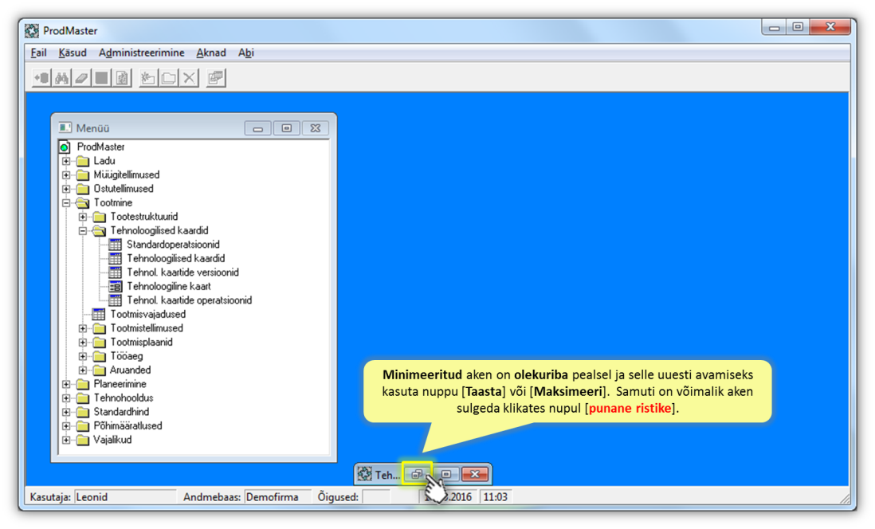Click the open folder icon beside Tootmine
Screen dimensions: 875x529
[83, 202]
